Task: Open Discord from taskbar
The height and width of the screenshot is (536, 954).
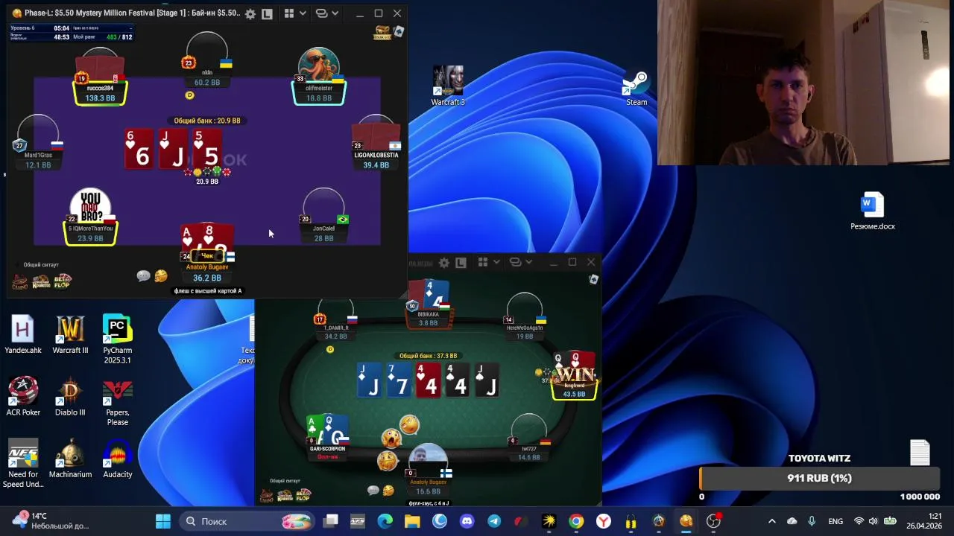Action: click(x=467, y=521)
